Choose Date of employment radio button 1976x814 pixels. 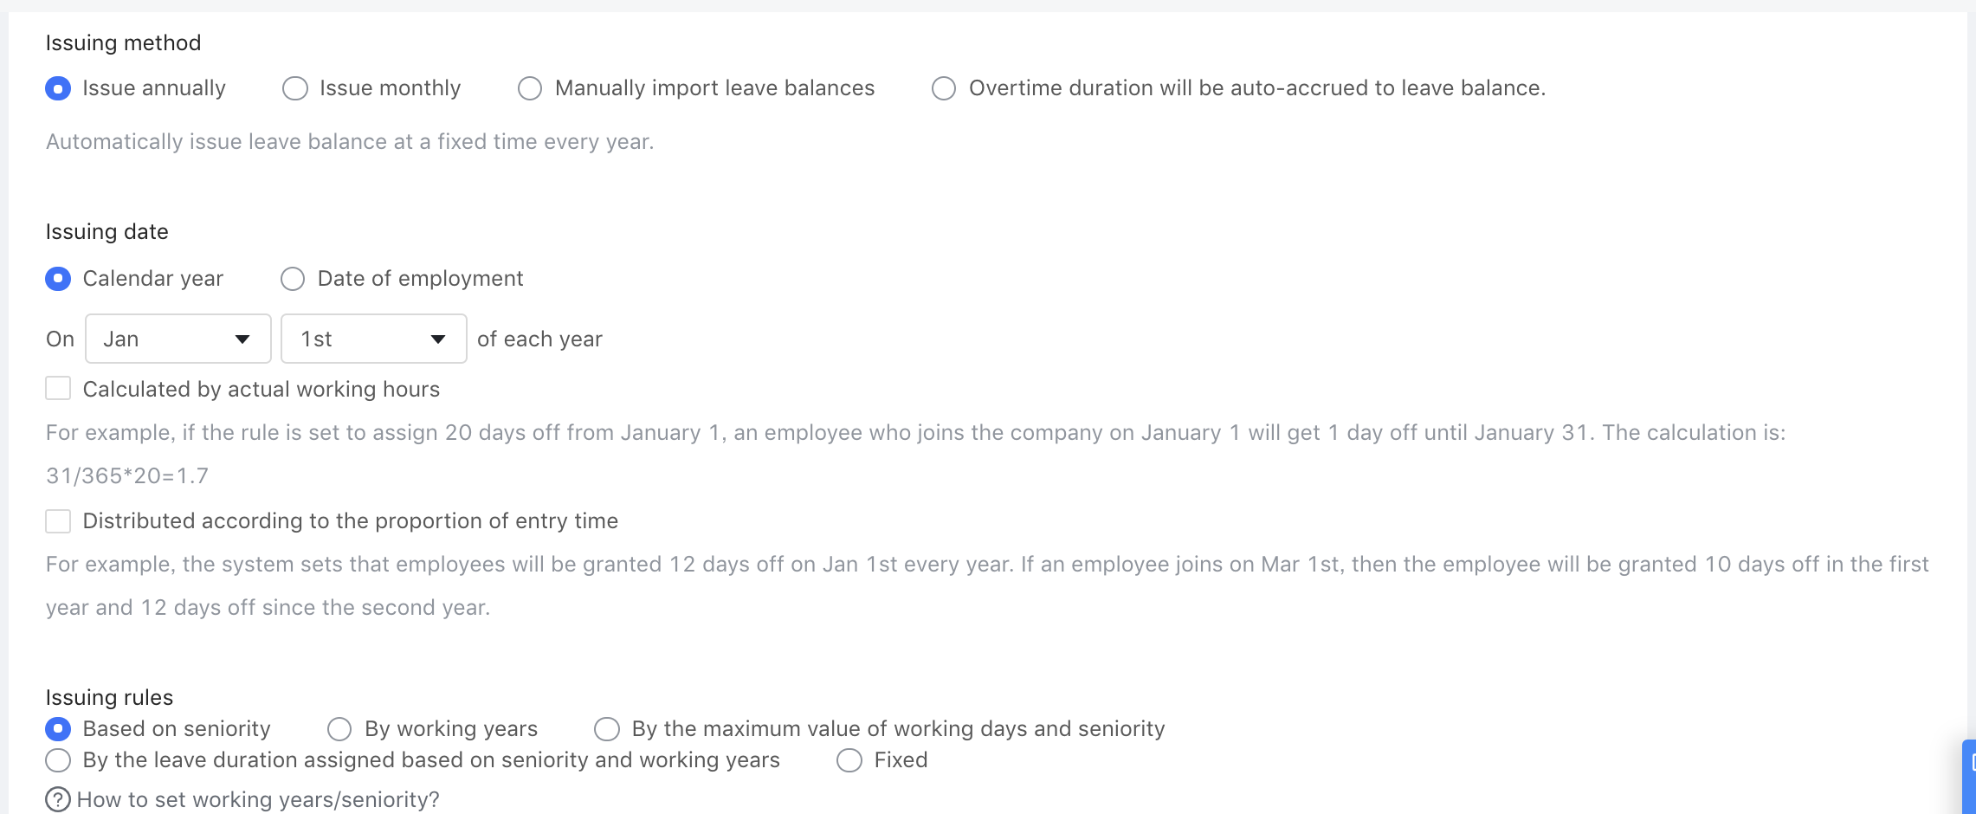(x=293, y=279)
